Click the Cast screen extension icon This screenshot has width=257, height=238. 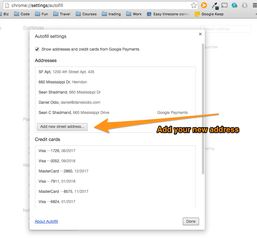(x=225, y=5)
